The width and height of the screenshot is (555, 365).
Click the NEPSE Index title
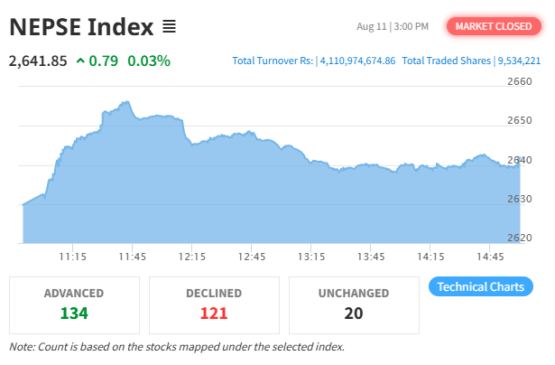click(x=82, y=27)
